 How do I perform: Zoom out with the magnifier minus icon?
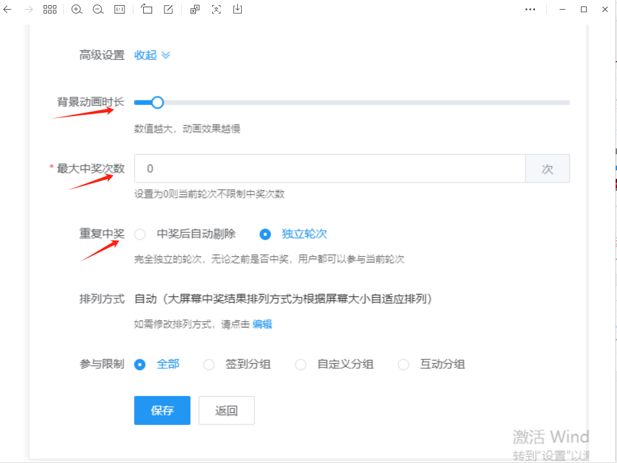coord(98,10)
